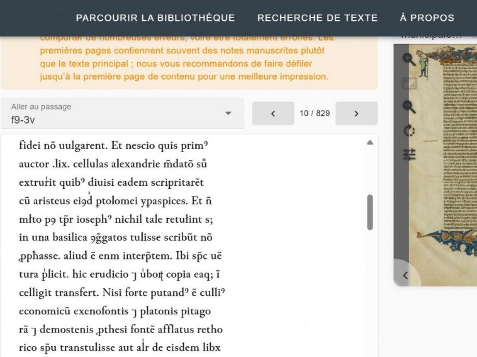Go to the next passage
Viewport: 477px width, 357px height.
pos(356,113)
